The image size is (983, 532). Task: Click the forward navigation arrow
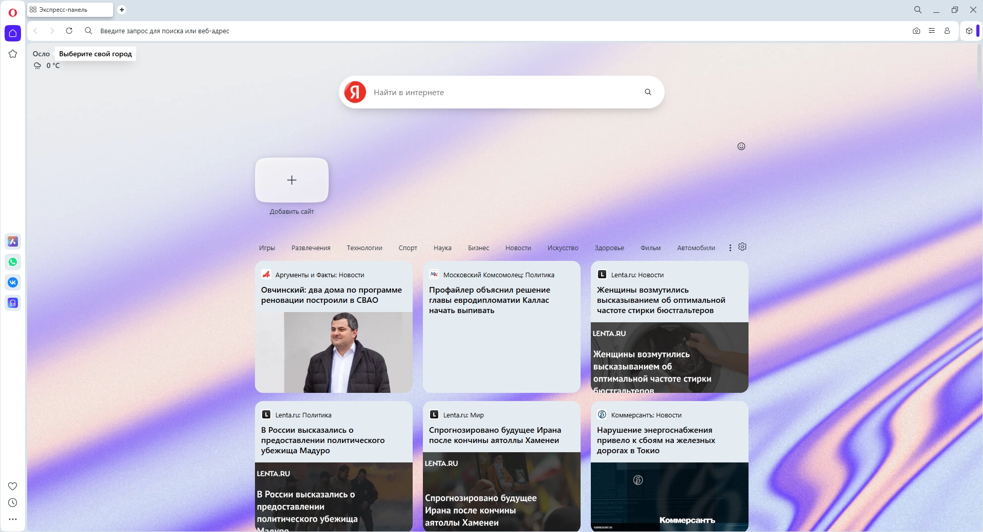tap(52, 31)
